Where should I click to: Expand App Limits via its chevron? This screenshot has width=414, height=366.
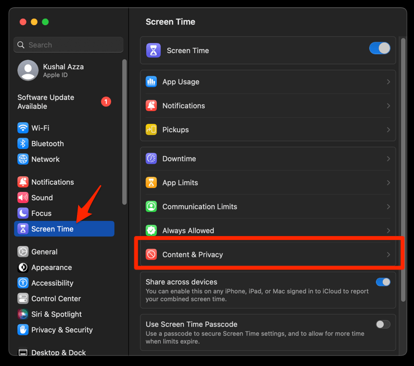(388, 182)
